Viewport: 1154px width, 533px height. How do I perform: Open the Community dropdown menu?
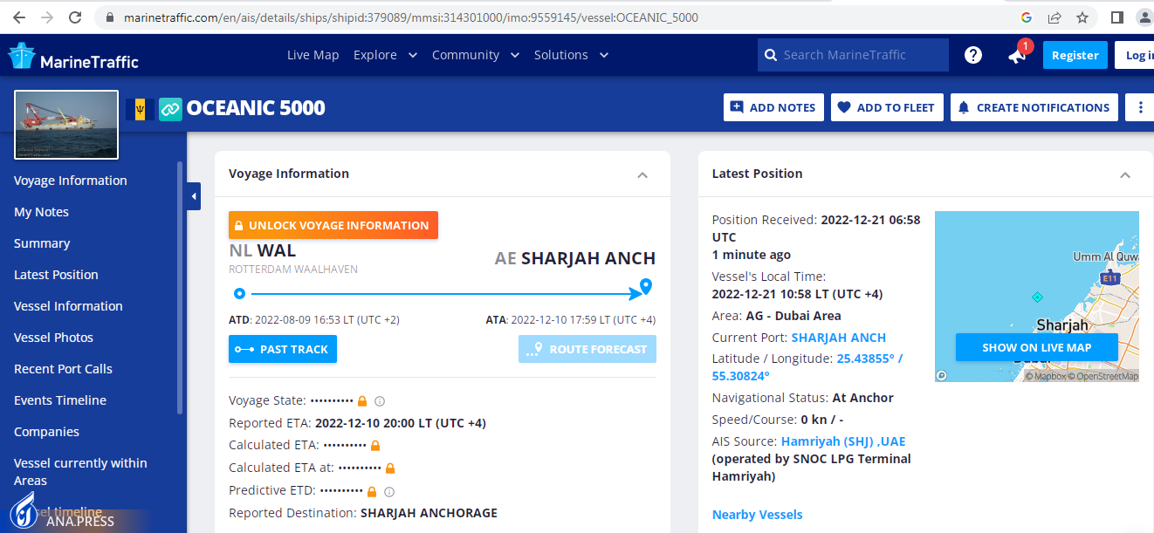475,55
